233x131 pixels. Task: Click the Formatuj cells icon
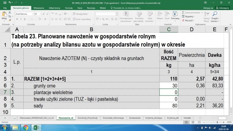tap(175, 14)
